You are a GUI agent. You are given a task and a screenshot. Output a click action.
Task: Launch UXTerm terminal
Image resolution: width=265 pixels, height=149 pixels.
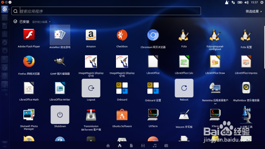[153, 115]
